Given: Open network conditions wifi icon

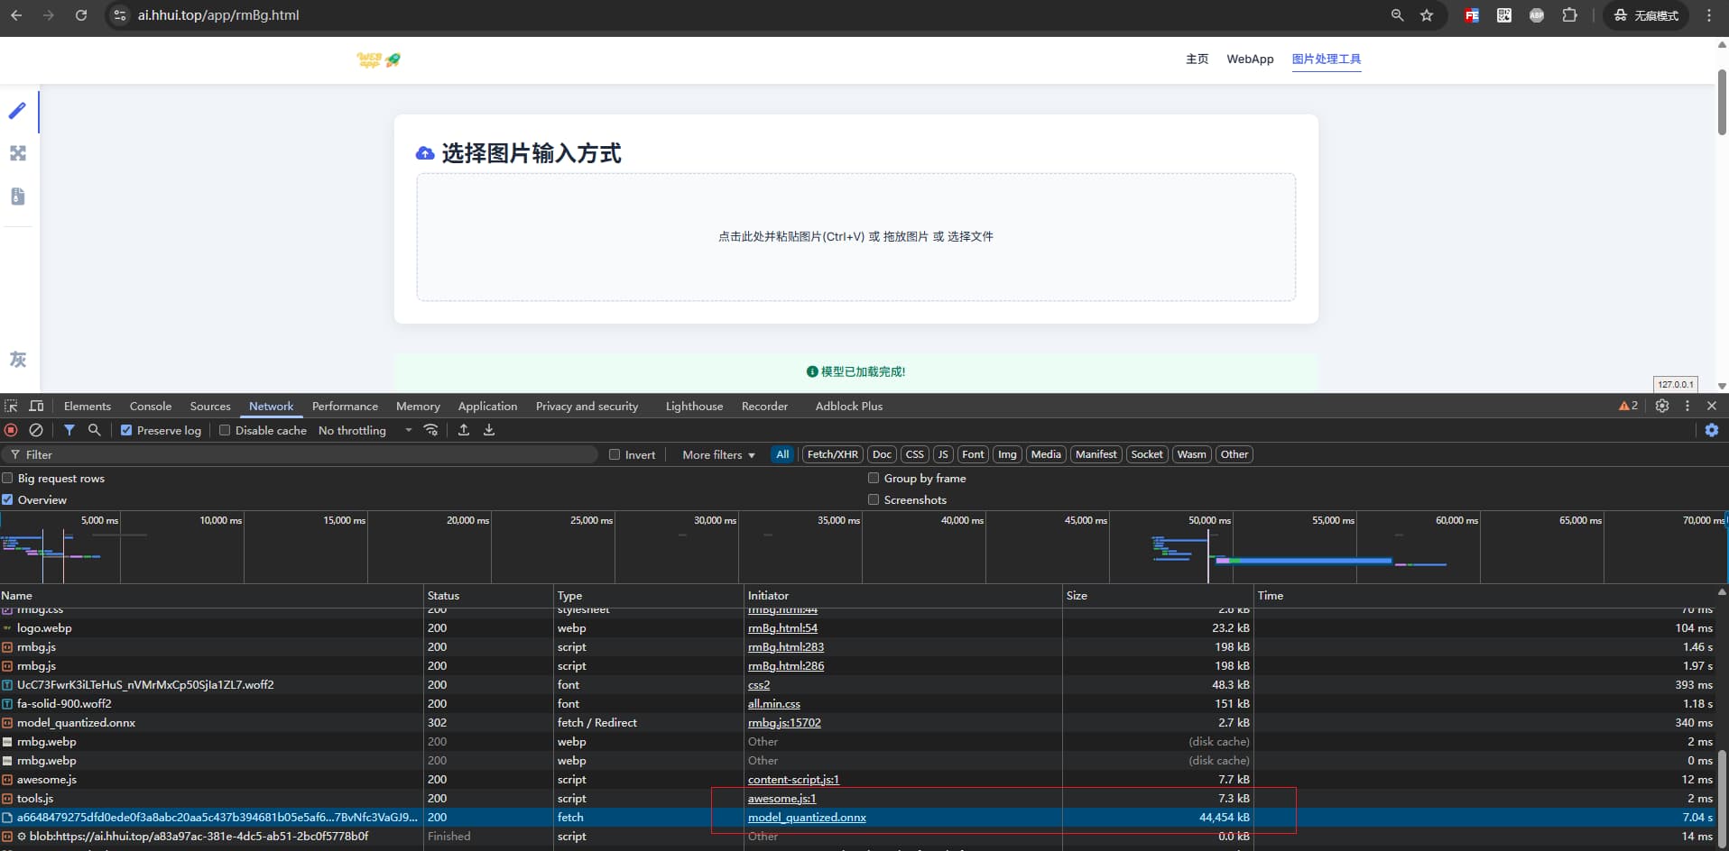Looking at the screenshot, I should point(431,430).
